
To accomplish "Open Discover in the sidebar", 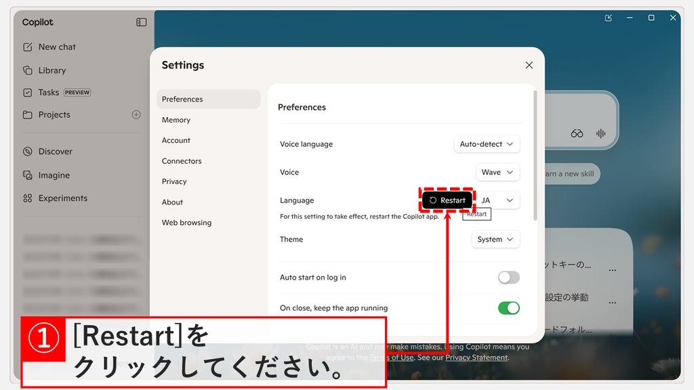I will pos(47,151).
